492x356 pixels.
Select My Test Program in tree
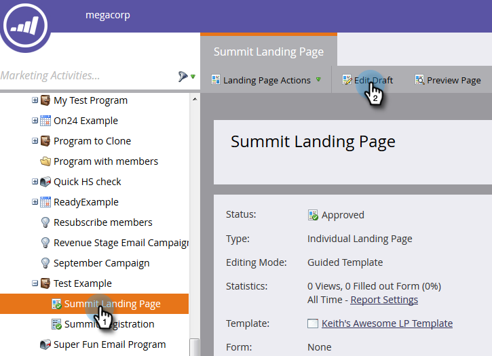pos(90,100)
